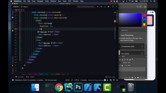This screenshot has width=166, height=93.
Task: Click the Spotlight search icon in menu bar
Action: pyautogui.click(x=151, y=1)
